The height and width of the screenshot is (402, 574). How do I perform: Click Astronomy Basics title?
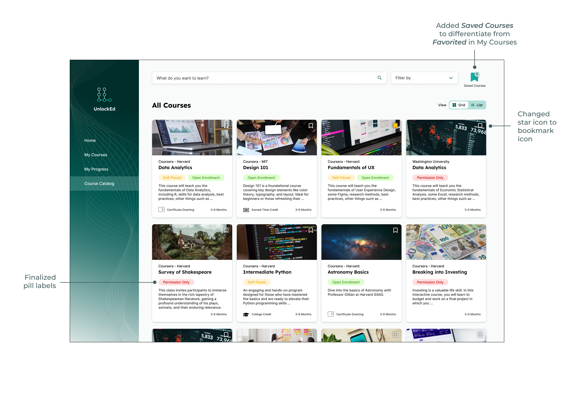point(348,272)
